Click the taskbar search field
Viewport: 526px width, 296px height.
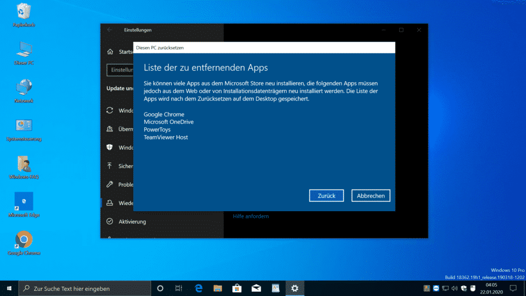click(85, 288)
